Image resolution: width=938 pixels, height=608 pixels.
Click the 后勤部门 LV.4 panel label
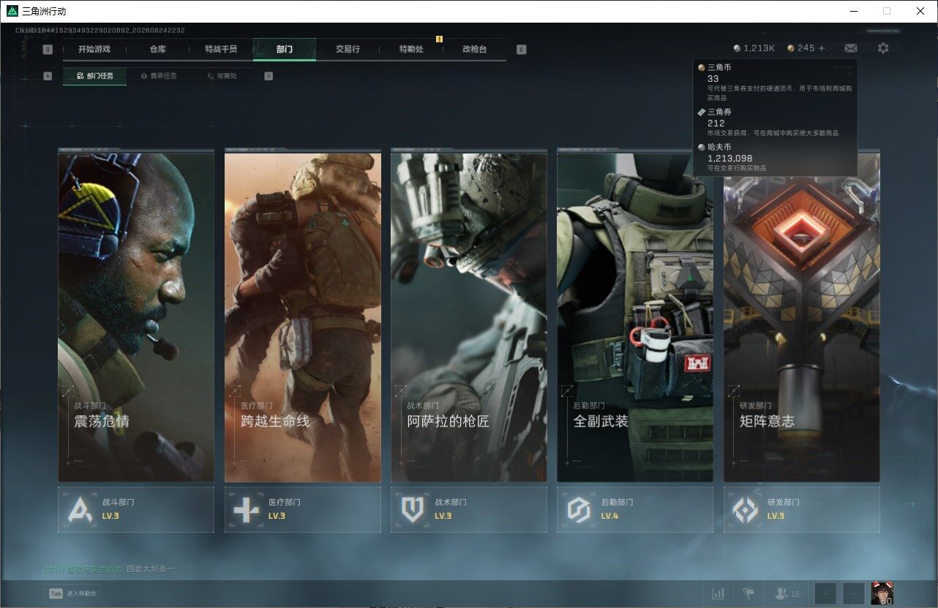point(635,509)
